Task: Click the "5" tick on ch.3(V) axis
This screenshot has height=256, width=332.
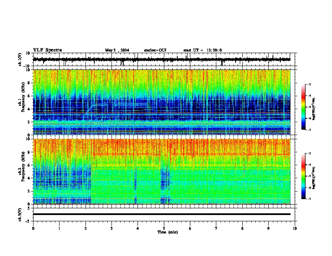Action: (x=29, y=208)
